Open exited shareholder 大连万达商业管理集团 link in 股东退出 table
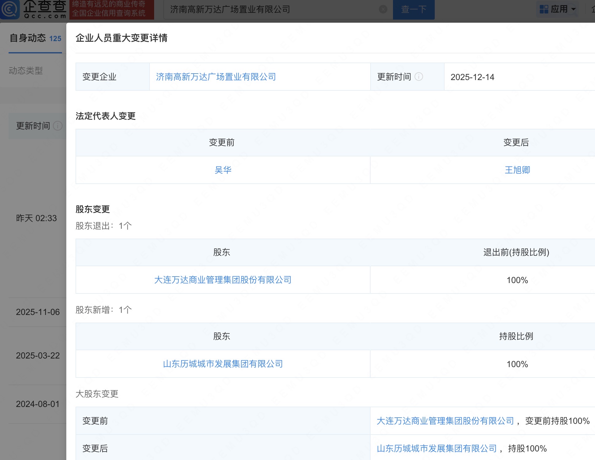 (x=223, y=280)
